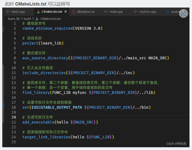Click the comment '# 把库链接到可执行文件中'

(x=45, y=132)
